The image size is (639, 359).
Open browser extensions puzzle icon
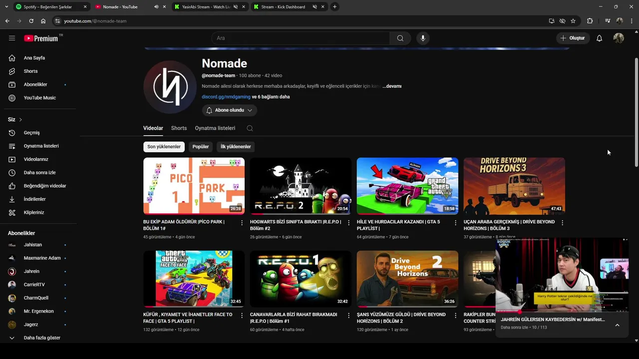(590, 21)
